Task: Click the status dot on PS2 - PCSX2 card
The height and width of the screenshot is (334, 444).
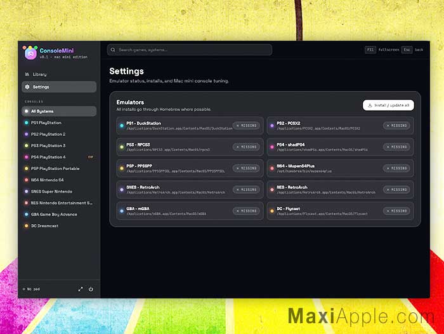Action: point(272,126)
